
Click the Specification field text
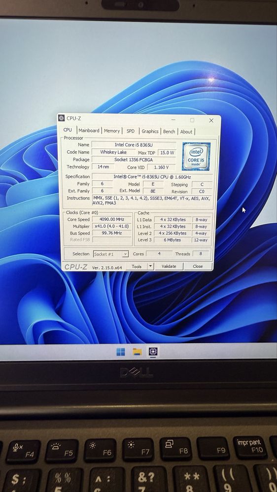(152, 177)
